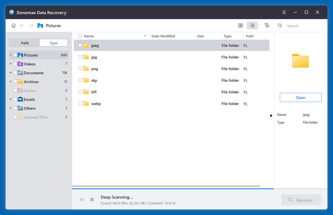Collapse the Name column sort arrow
Image resolution: width=333 pixels, height=215 pixels.
point(145,36)
